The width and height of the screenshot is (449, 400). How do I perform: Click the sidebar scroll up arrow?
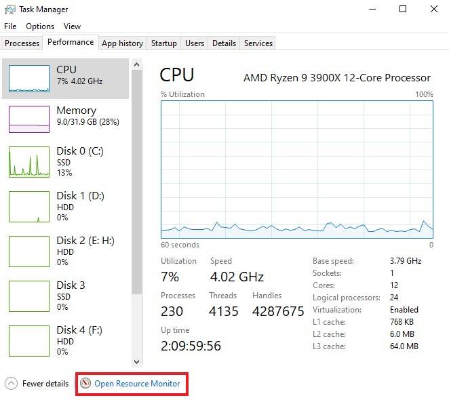137,64
